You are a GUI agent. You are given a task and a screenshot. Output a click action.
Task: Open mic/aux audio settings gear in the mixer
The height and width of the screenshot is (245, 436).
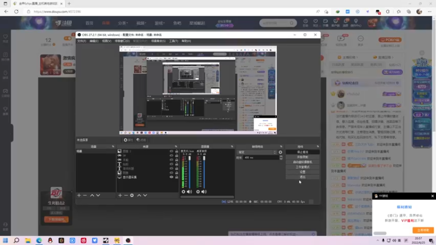183,192
